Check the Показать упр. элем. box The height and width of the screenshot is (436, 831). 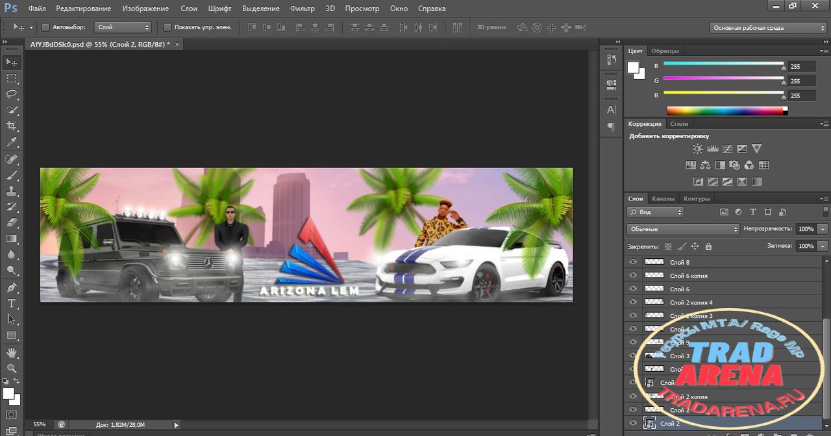point(167,27)
